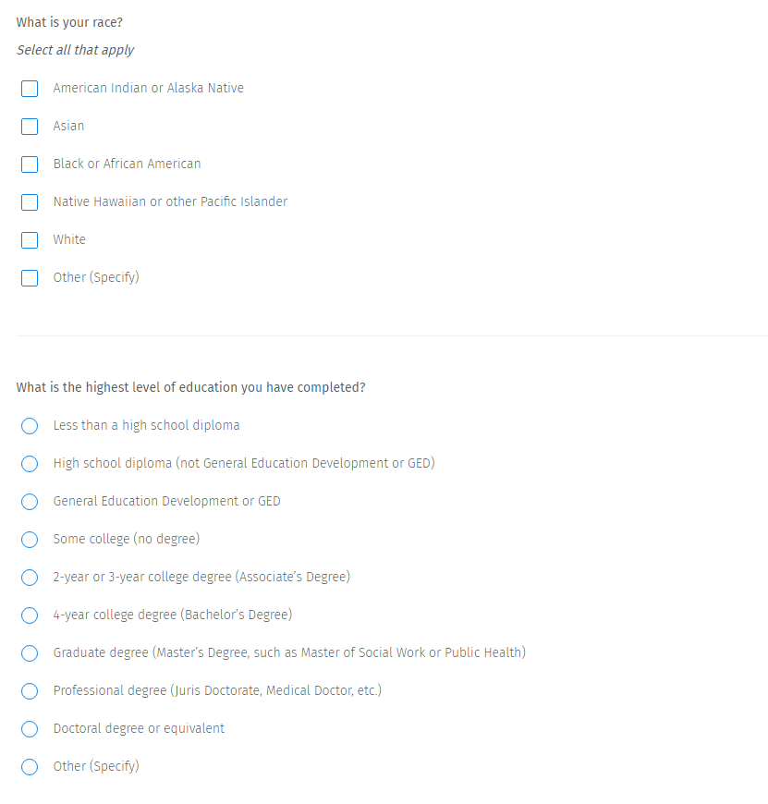Check the Other (Specify) race checkbox
Screen dimensions: 768x804
click(x=30, y=278)
